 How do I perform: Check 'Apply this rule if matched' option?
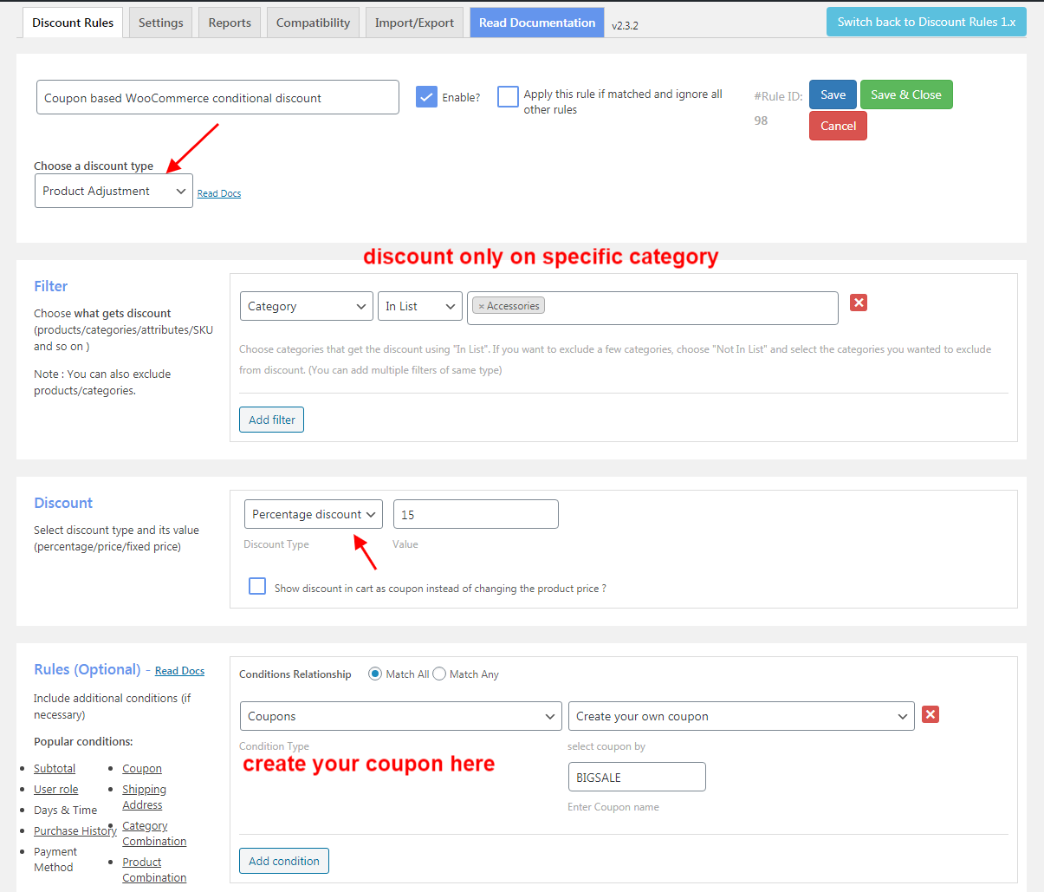[508, 97]
